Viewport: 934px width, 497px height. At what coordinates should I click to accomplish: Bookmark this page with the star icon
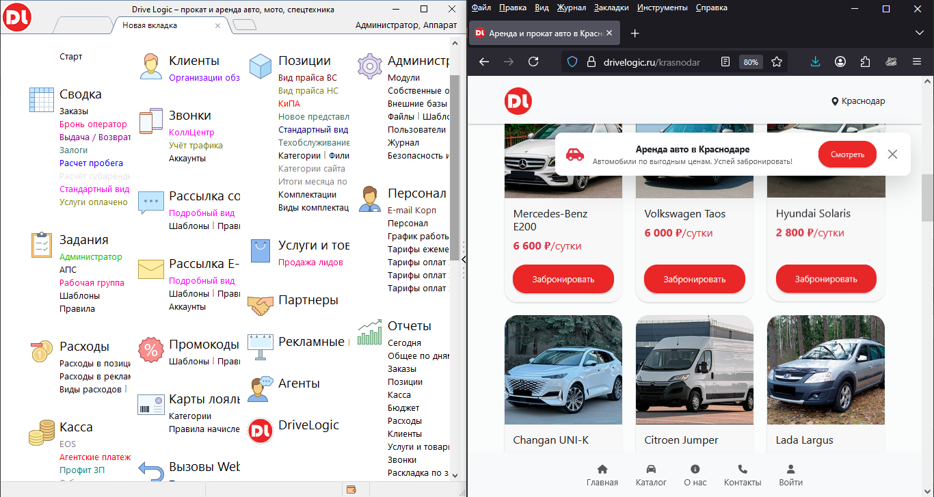tap(777, 62)
